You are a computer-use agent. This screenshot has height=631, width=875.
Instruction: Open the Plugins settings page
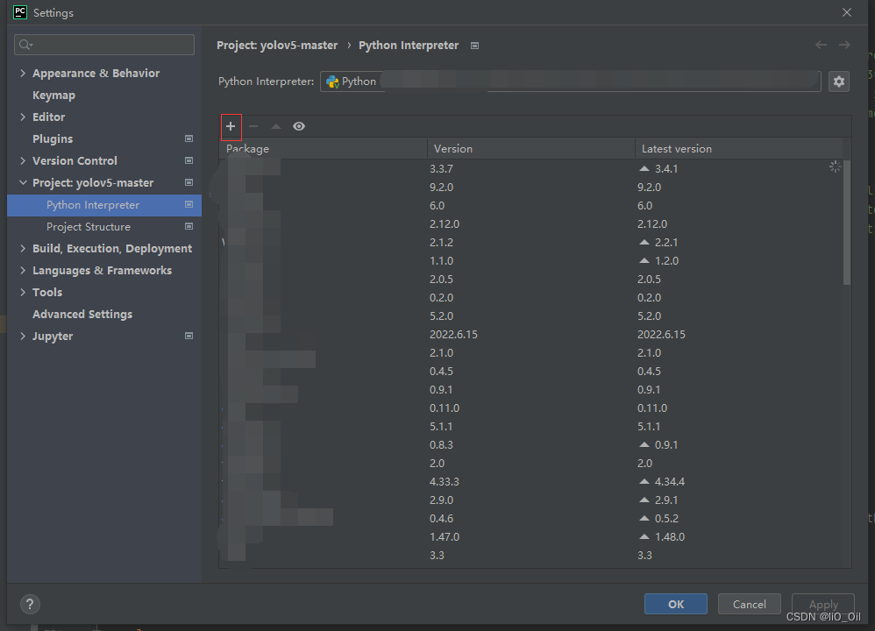point(53,139)
